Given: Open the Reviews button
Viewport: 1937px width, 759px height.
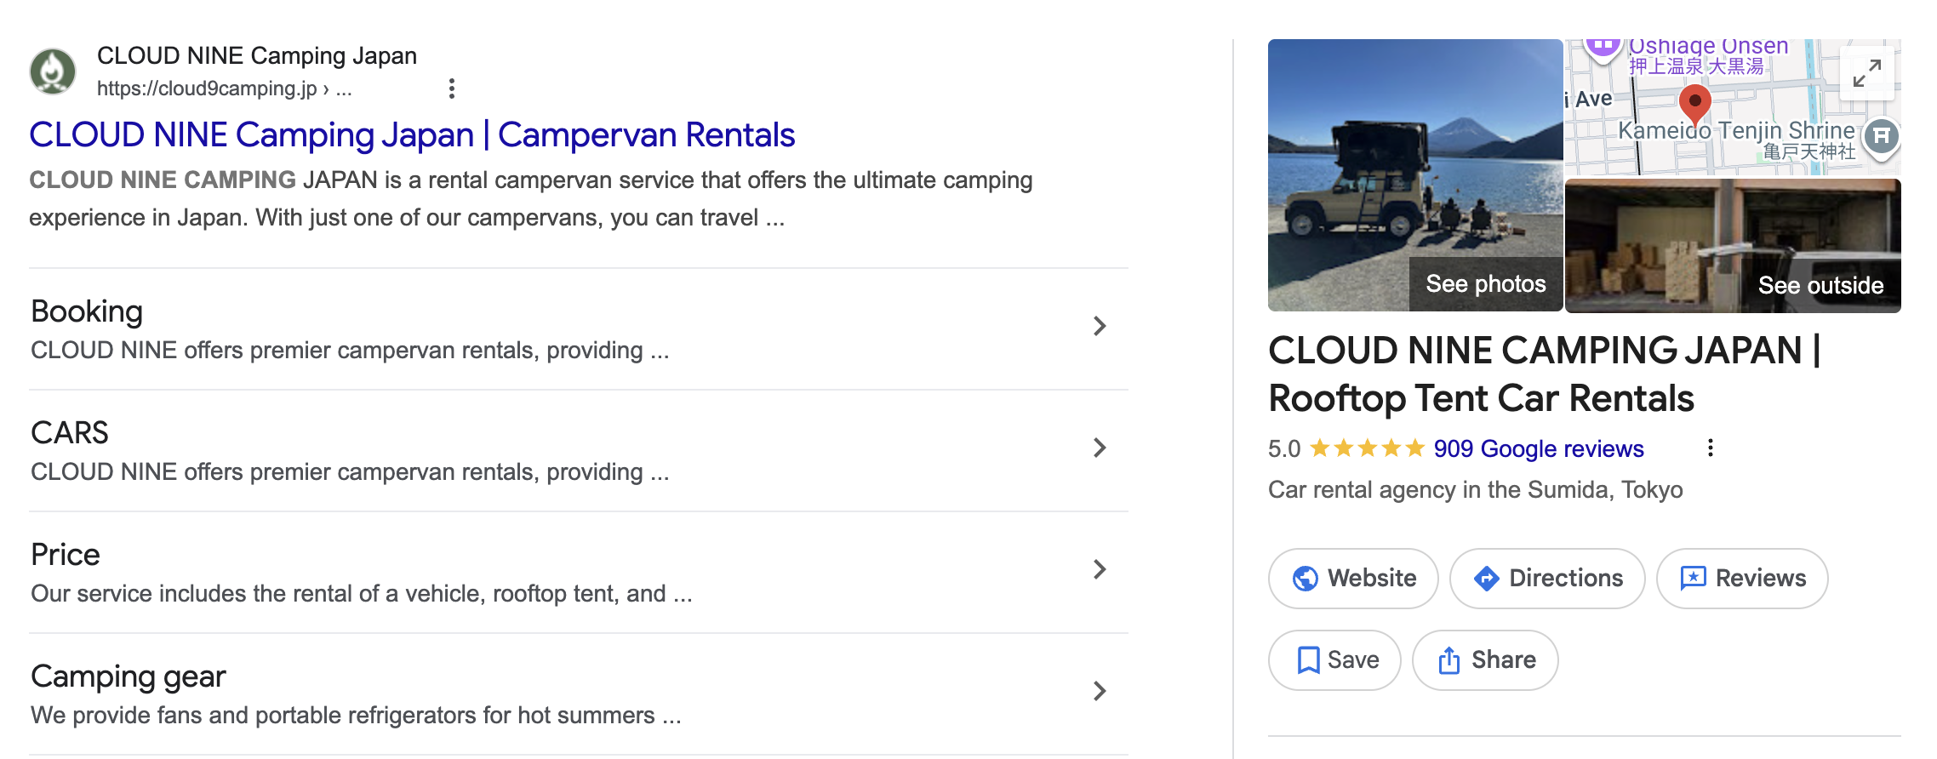Looking at the screenshot, I should click(x=1742, y=579).
